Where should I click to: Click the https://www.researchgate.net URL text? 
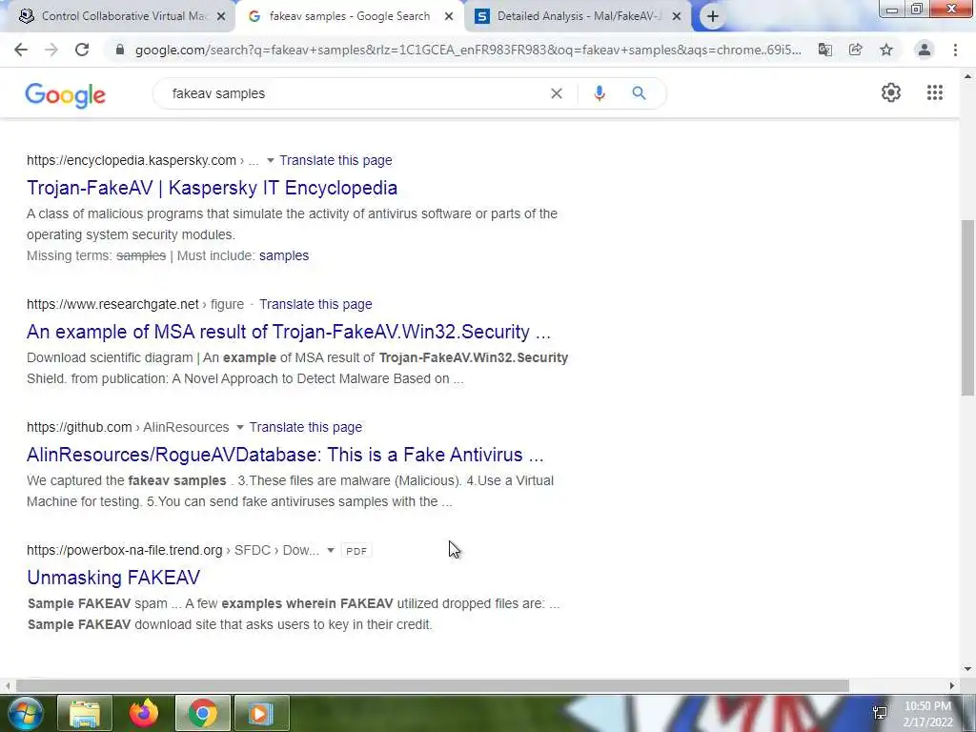pos(112,304)
